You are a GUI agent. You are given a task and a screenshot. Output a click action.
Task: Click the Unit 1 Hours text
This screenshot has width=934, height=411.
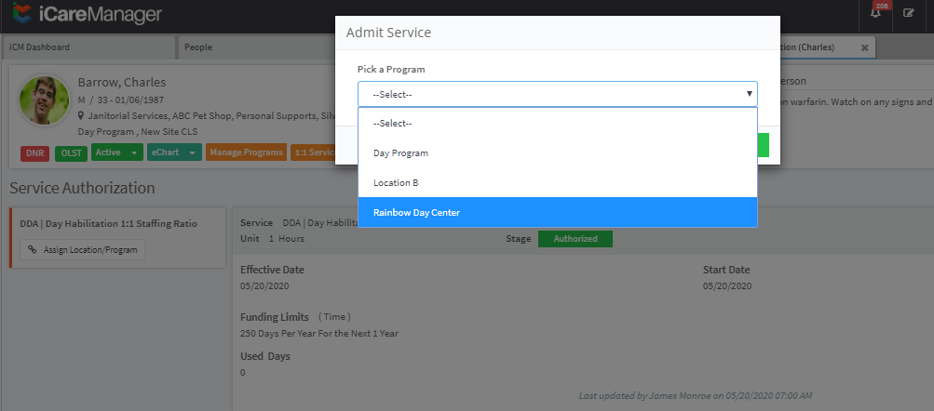pyautogui.click(x=272, y=239)
